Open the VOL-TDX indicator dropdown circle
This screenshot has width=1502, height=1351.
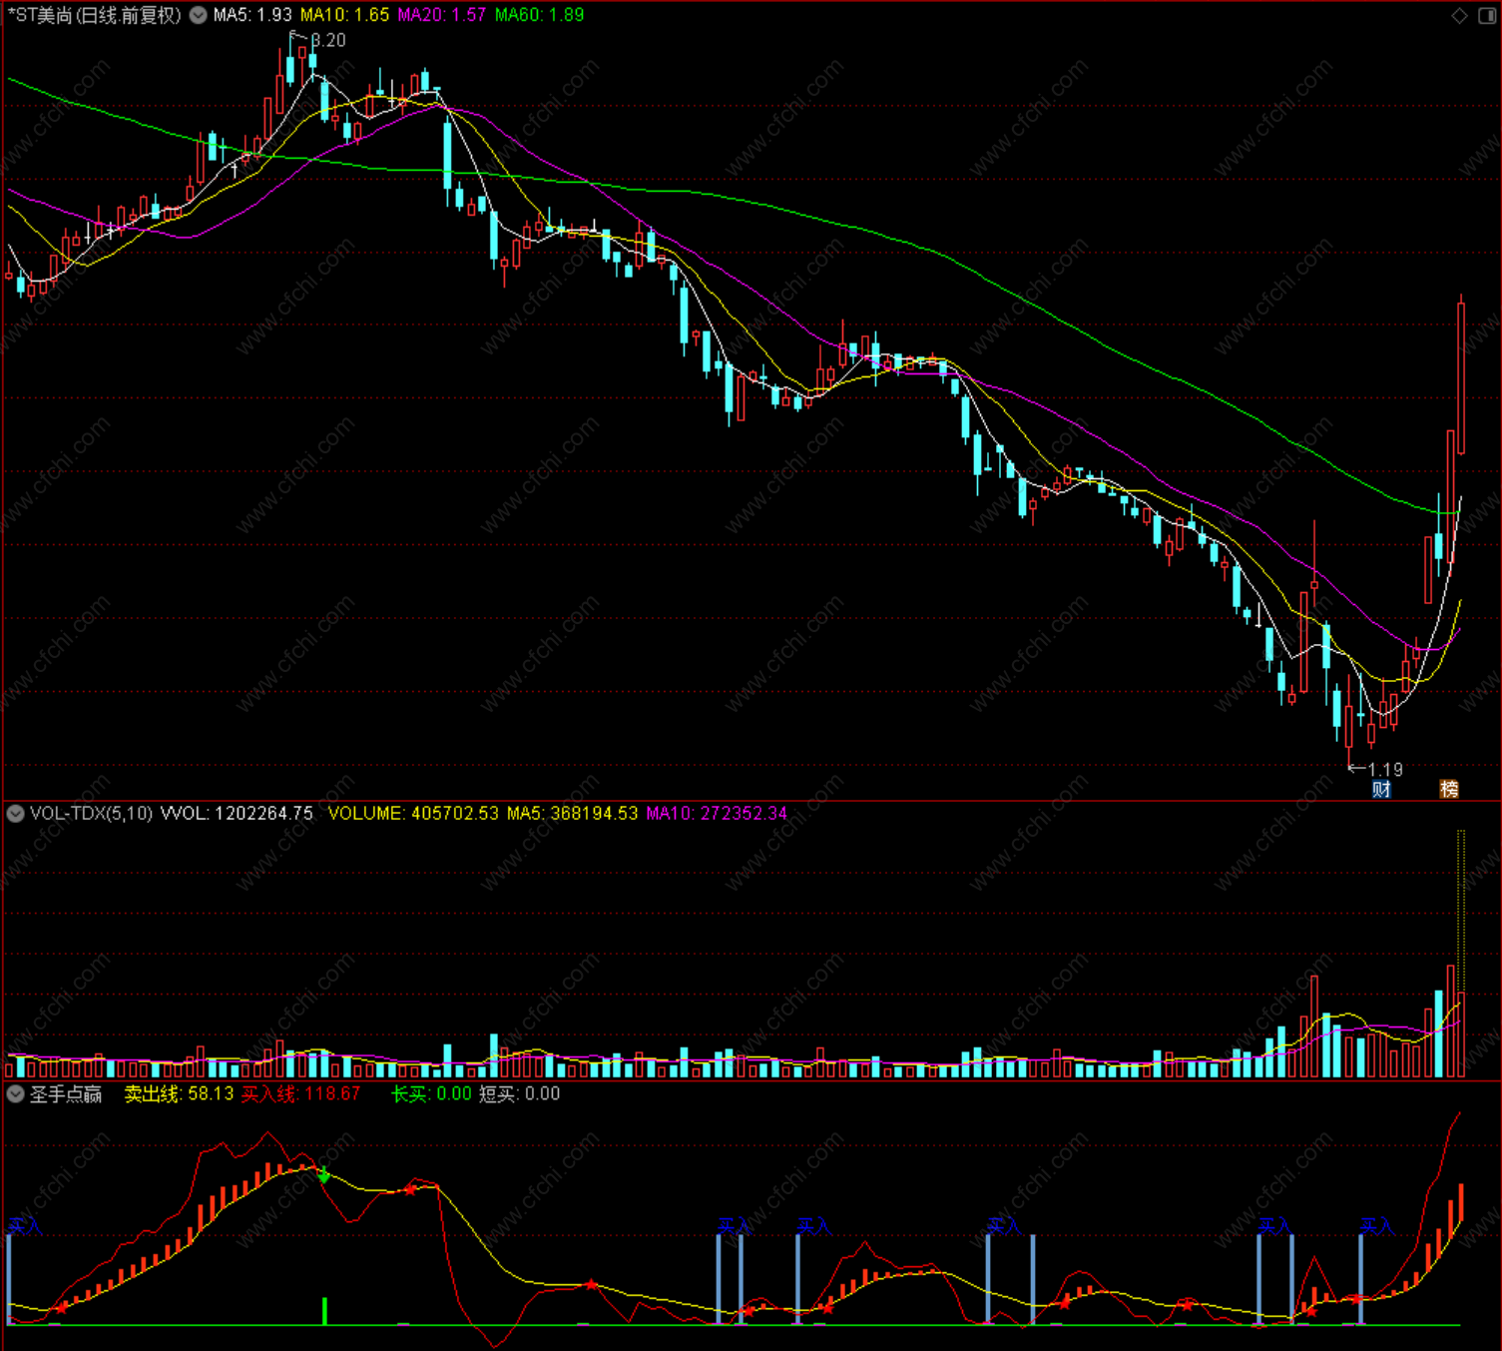[15, 814]
